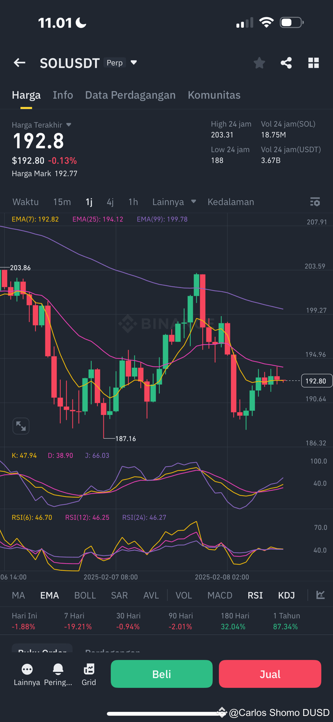Toggle the AVL indicator
This screenshot has width=333, height=722.
click(151, 595)
